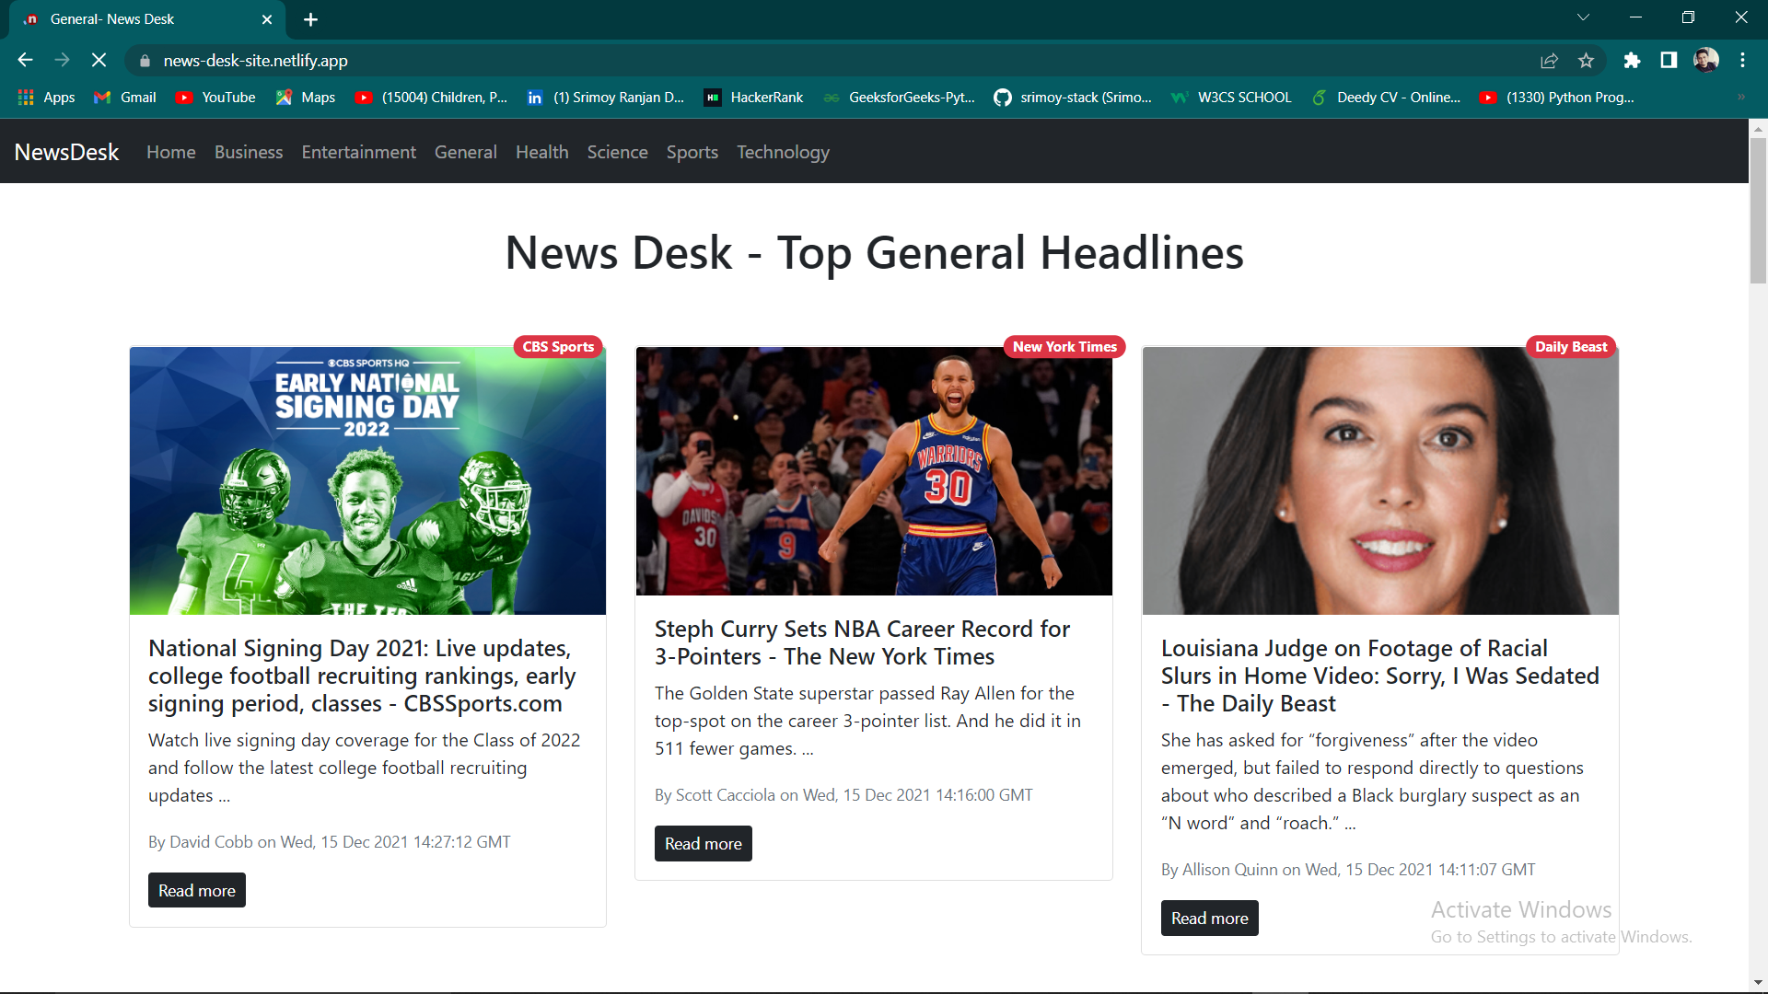The width and height of the screenshot is (1768, 994).
Task: Click the scrollbar down arrow
Action: [x=1758, y=983]
